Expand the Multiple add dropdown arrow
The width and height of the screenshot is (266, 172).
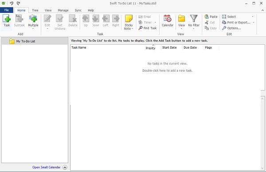point(33,29)
